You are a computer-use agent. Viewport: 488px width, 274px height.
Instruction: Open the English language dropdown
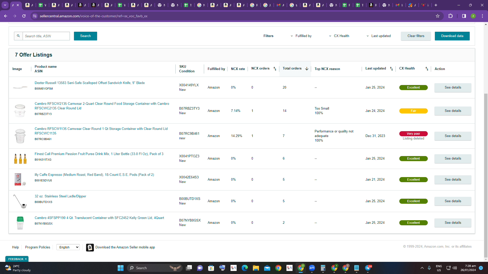[68, 247]
